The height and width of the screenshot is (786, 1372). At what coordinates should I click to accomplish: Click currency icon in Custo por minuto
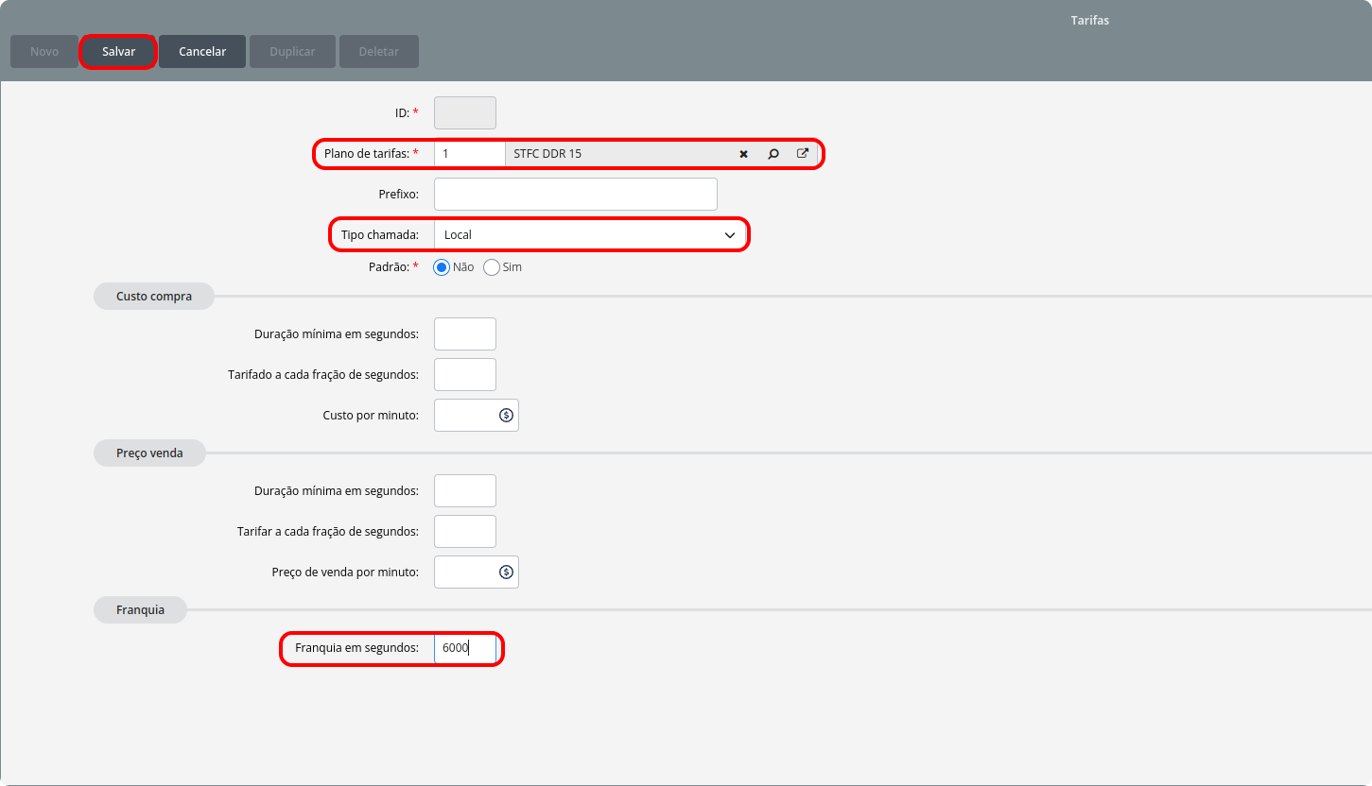[506, 415]
